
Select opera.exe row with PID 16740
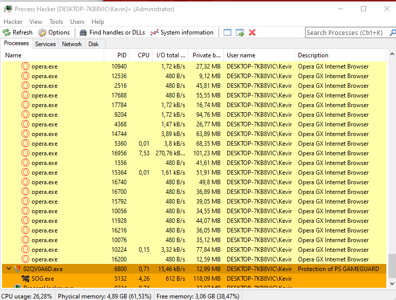click(x=194, y=182)
